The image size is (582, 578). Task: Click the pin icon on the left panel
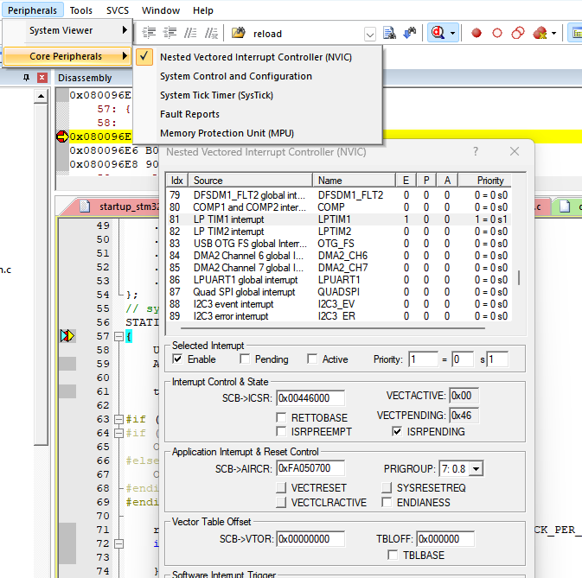26,78
